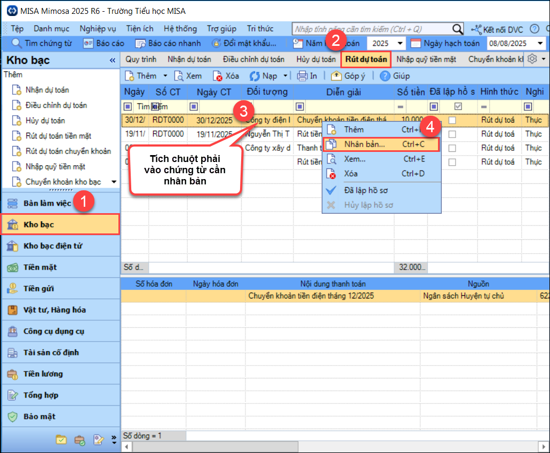
Task: Open Tìm chứng từ voucher search
Action: pyautogui.click(x=42, y=43)
